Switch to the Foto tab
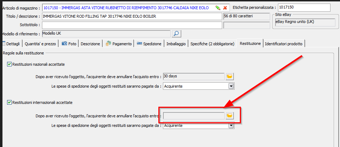 click(x=69, y=44)
